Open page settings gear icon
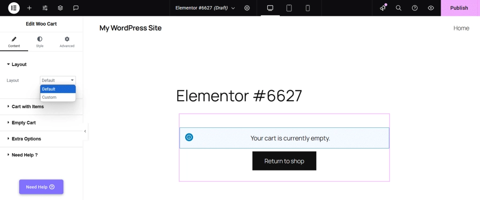This screenshot has width=480, height=200. (x=247, y=8)
